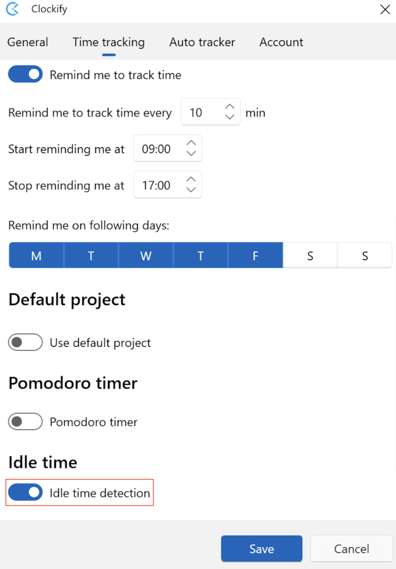Raise stop reminding time using up arrow
The image size is (396, 569).
tap(191, 179)
